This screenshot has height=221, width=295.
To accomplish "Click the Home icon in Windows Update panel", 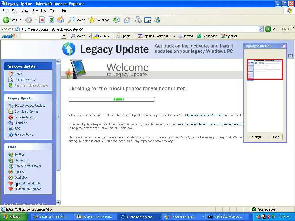I will [11, 74].
